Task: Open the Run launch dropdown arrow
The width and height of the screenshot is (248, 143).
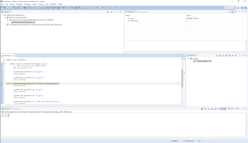Action: click(55, 8)
